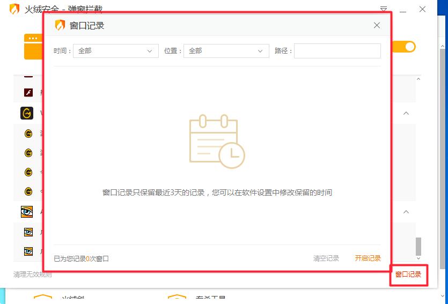Screen dimensions: 448x304
Task: Click inside the 路径 input field
Action: pyautogui.click(x=337, y=51)
